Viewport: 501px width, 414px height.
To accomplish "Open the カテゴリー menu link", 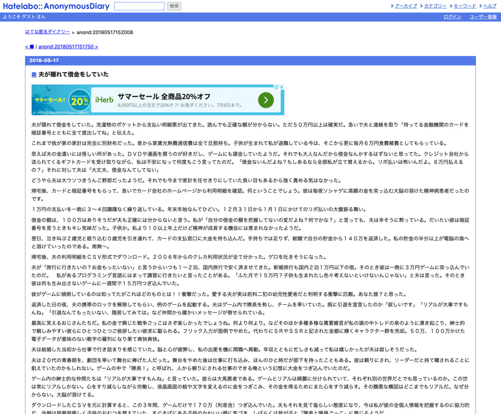I will (x=435, y=6).
